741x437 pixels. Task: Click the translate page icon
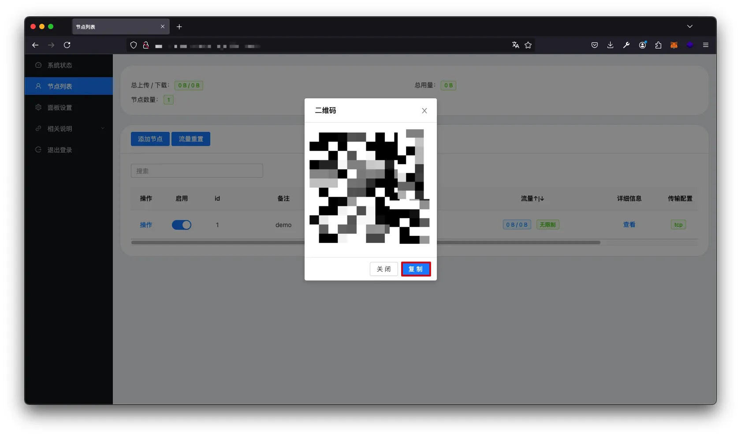[x=515, y=45]
